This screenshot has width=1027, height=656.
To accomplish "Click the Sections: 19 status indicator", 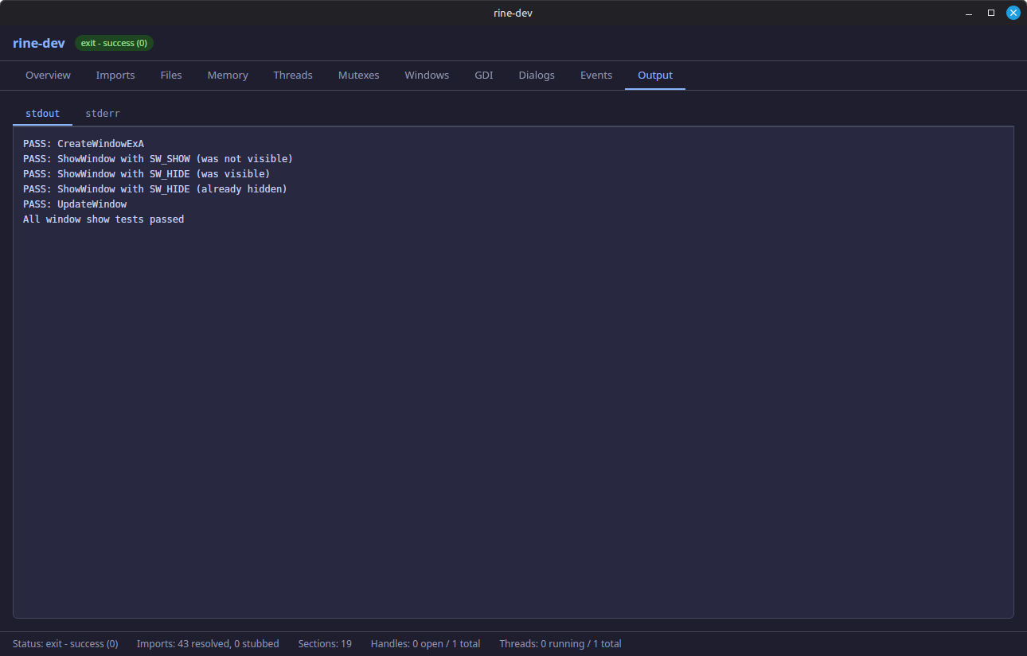I will pos(325,643).
